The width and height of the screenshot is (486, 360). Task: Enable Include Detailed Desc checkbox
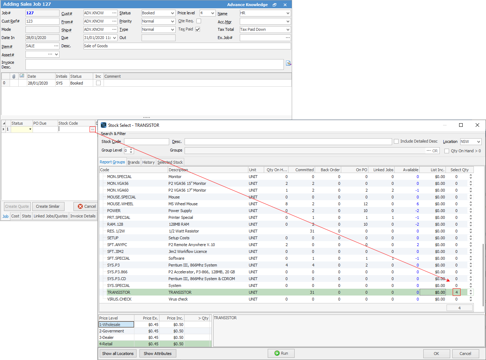coord(396,141)
